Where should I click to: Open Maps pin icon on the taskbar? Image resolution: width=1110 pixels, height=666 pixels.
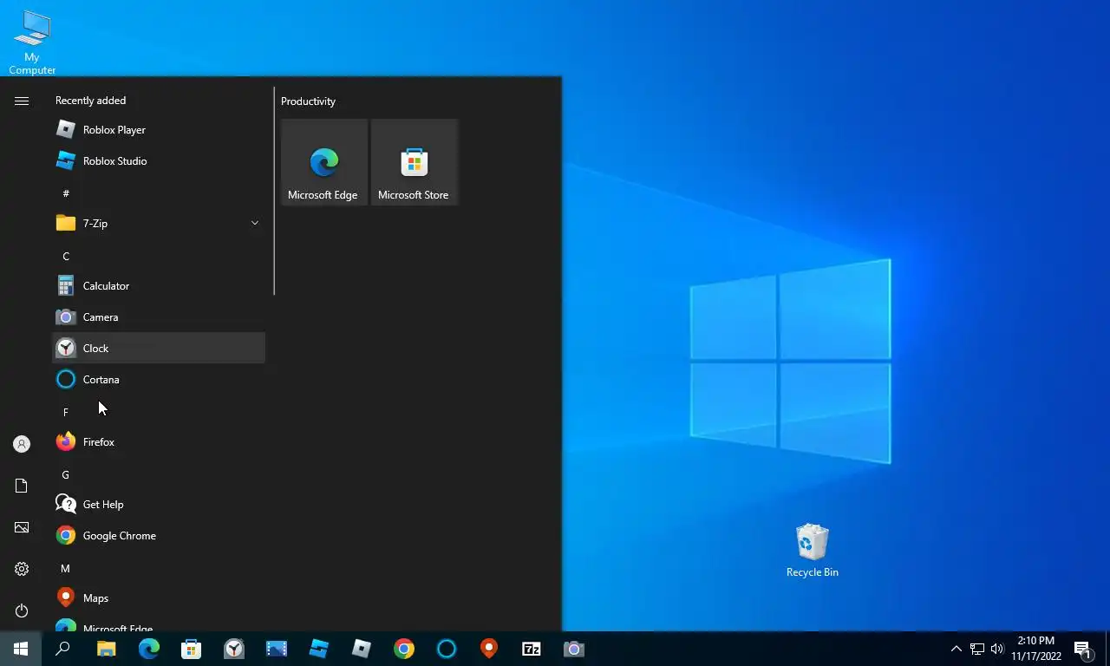[x=488, y=649]
